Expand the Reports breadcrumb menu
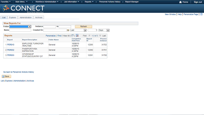The width and height of the screenshot is (204, 115). tap(89, 2)
